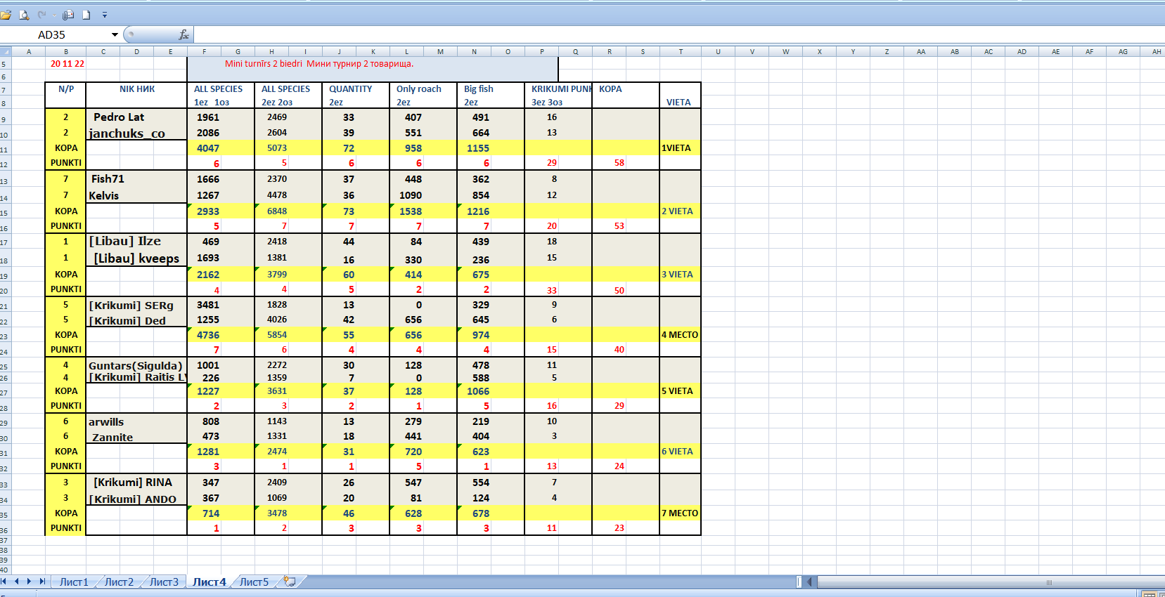1165x597 pixels.
Task: Click into the formula bar field
Action: point(678,34)
